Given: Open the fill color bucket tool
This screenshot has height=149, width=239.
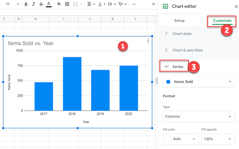Looking at the screenshot, I should point(59,4).
